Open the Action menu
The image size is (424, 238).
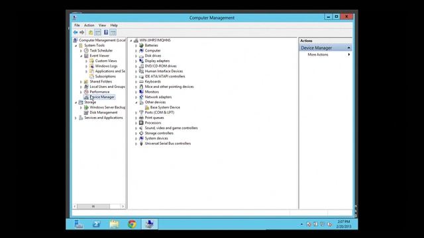tap(89, 25)
